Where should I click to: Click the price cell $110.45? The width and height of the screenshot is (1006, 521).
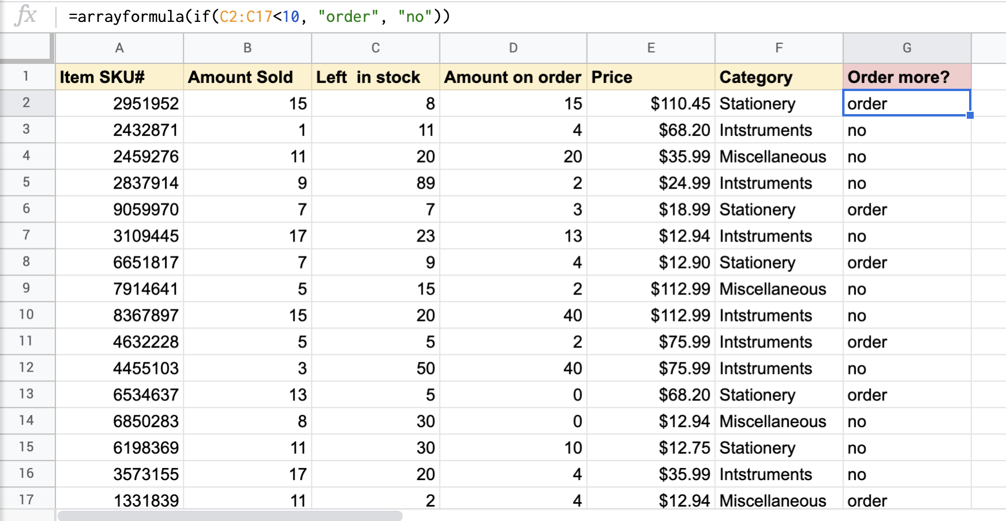point(651,103)
